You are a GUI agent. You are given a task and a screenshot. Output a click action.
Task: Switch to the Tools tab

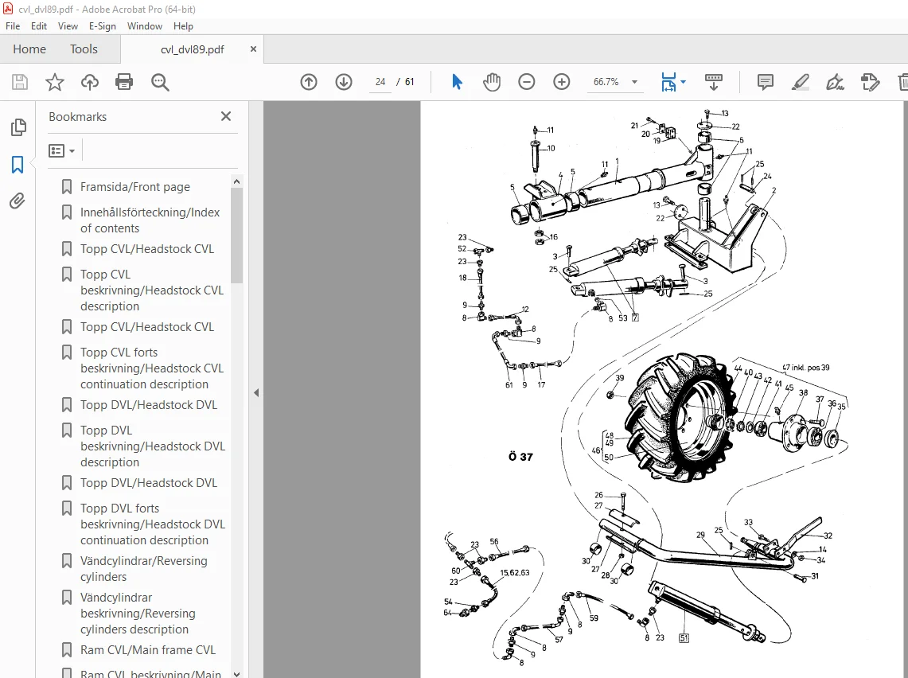tap(84, 49)
